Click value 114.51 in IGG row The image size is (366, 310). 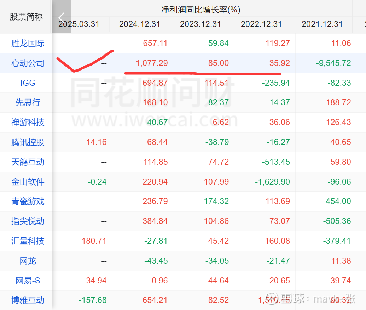[217, 83]
